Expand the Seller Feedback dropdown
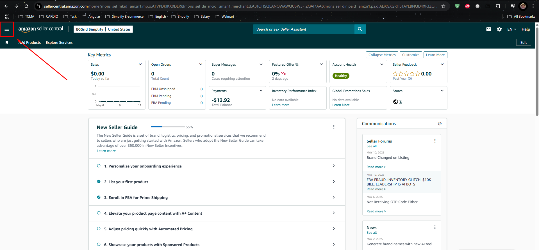The height and width of the screenshot is (250, 539). click(442, 64)
